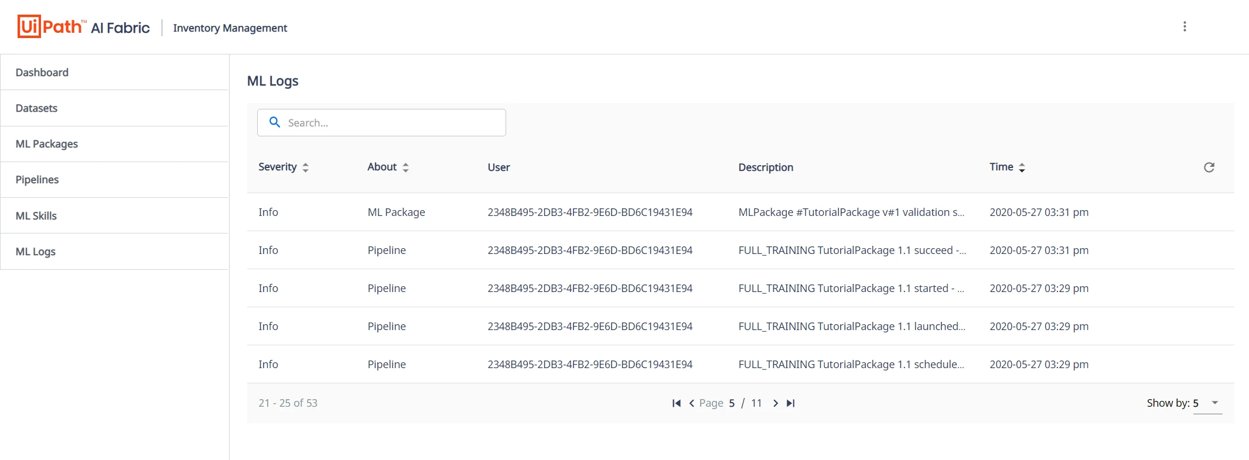Viewport: 1249px width, 460px height.
Task: Open Pipelines in the sidebar
Action: [115, 180]
